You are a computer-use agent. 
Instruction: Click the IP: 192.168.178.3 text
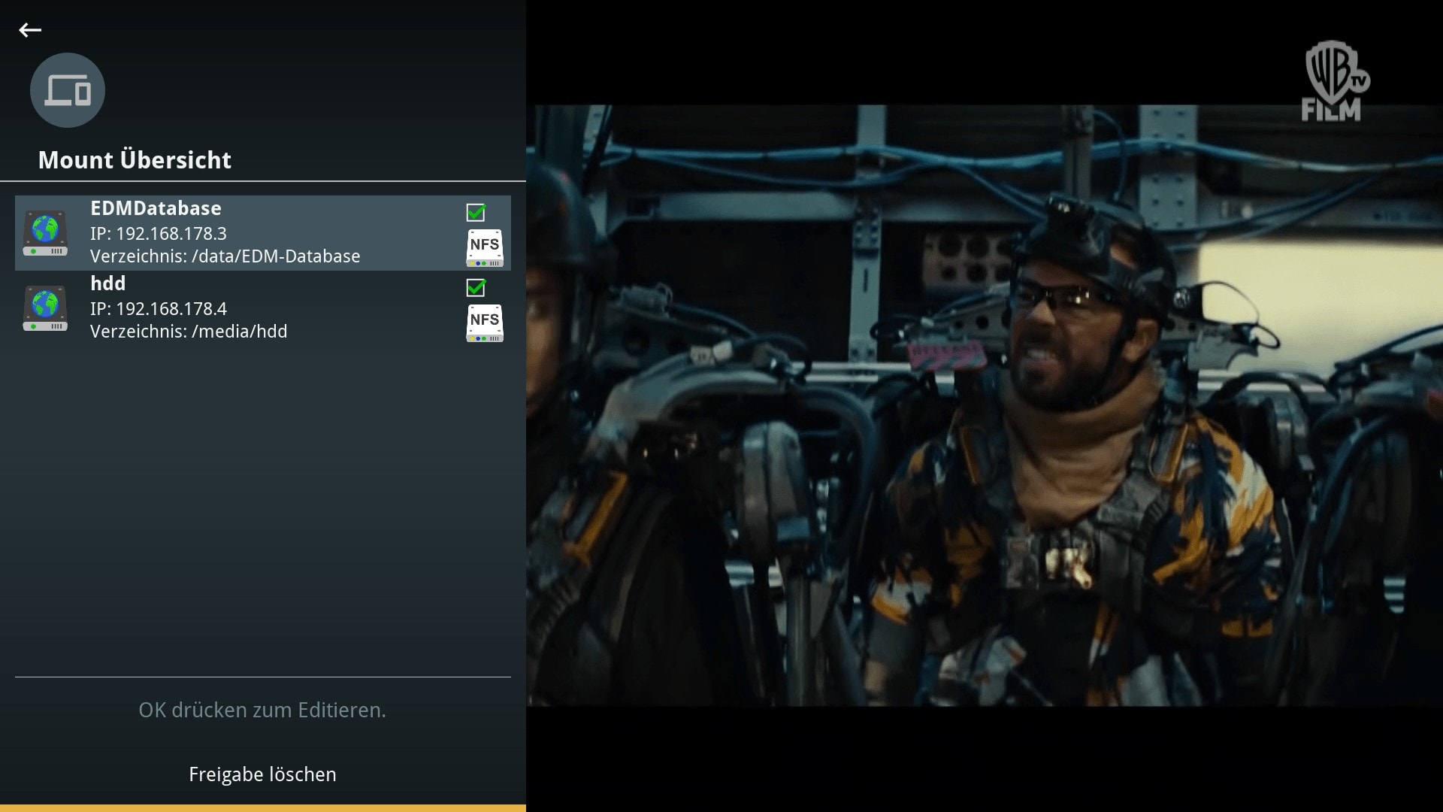click(159, 234)
